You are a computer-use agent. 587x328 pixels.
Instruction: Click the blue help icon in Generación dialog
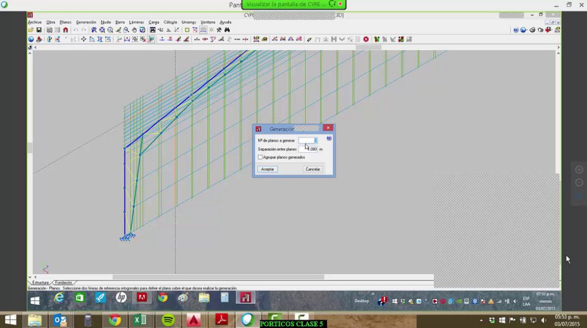click(329, 138)
